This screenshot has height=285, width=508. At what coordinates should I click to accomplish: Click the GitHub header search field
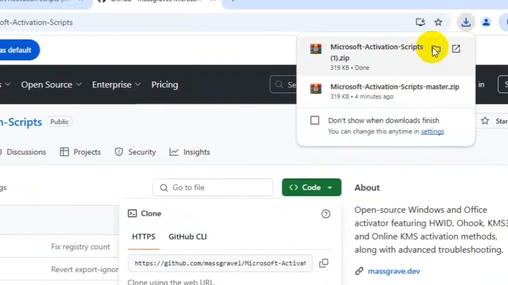283,85
